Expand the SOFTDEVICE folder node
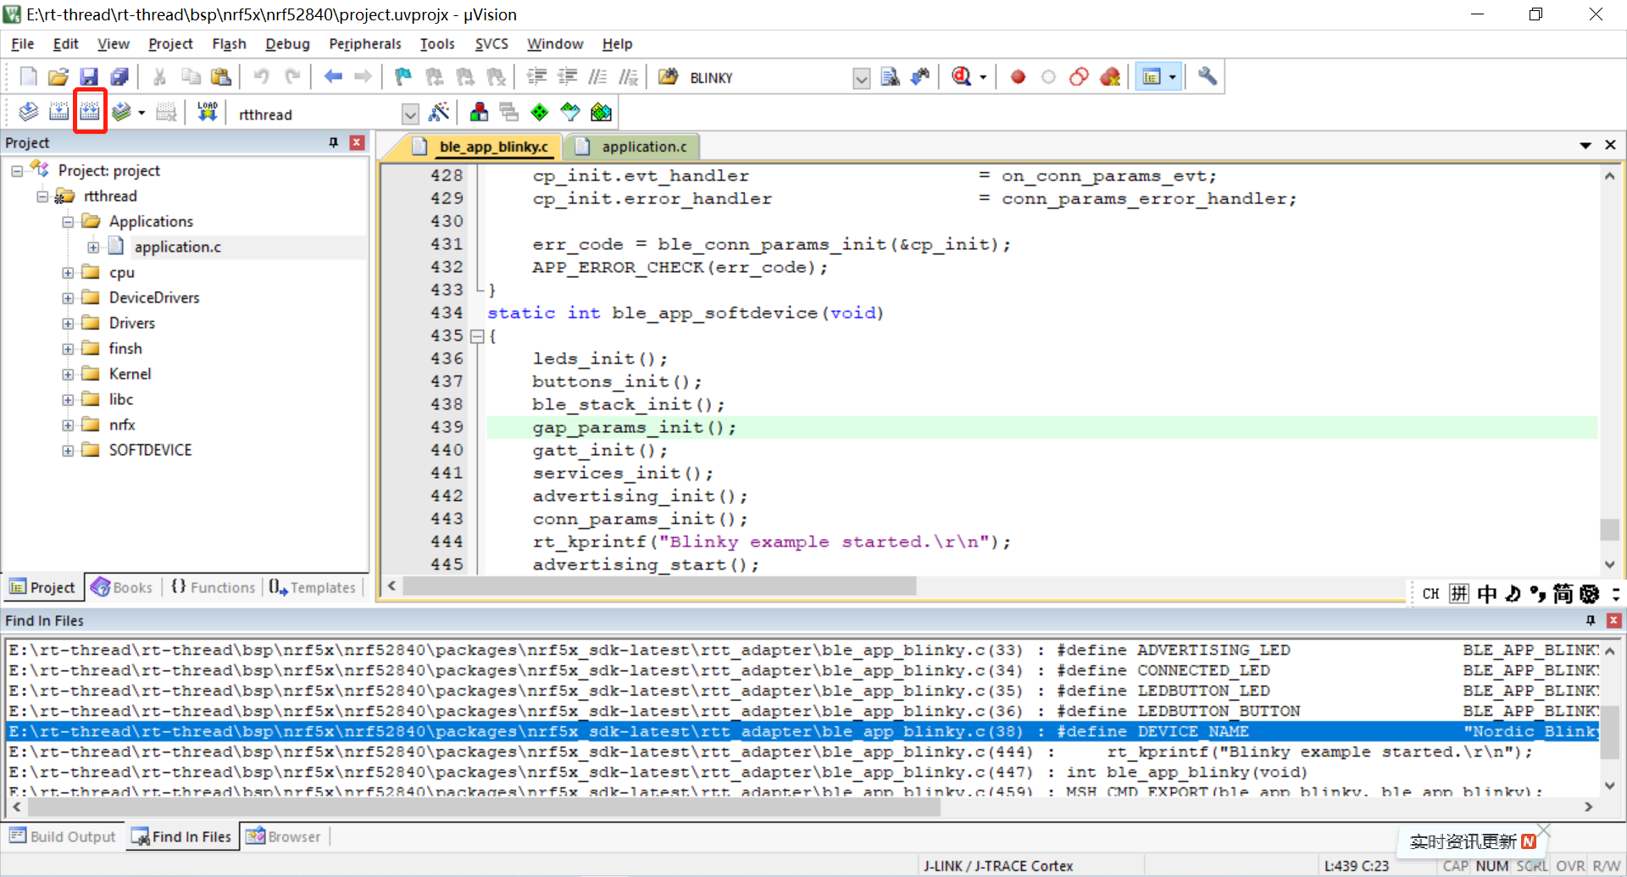1627x877 pixels. click(68, 451)
